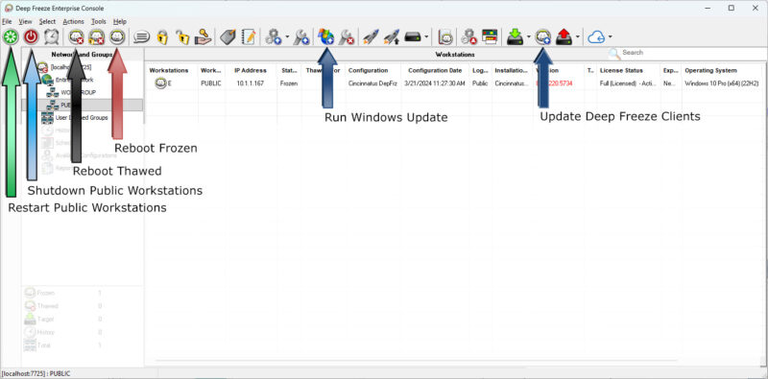
Task: Click the hand holding key icon
Action: (x=203, y=36)
